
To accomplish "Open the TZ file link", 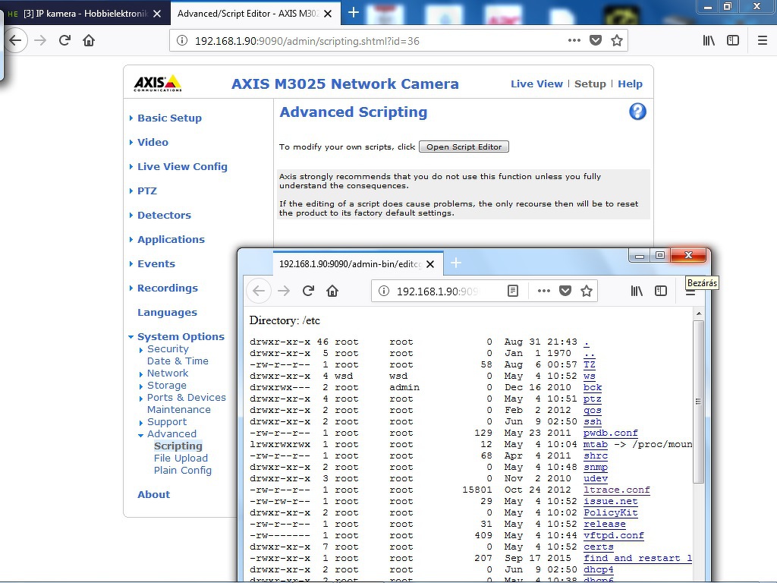I will (x=589, y=365).
